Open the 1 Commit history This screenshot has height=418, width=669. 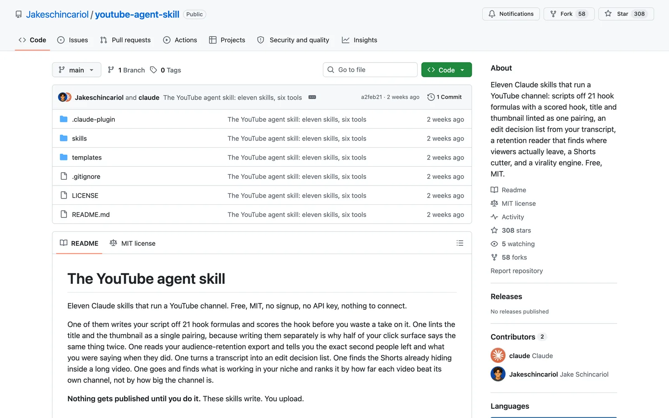pyautogui.click(x=444, y=97)
